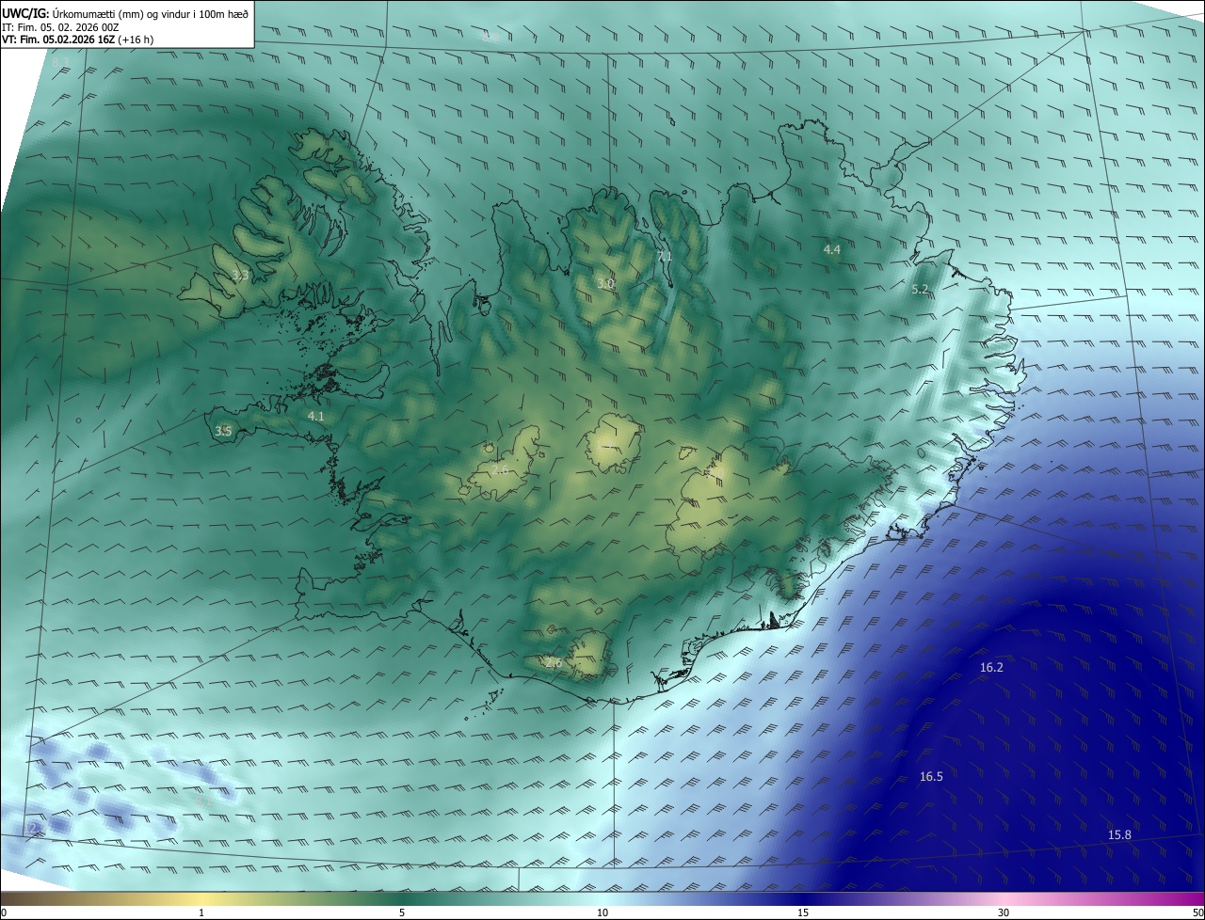Click the 16.2 value over the ocean
Image resolution: width=1205 pixels, height=920 pixels.
(991, 667)
